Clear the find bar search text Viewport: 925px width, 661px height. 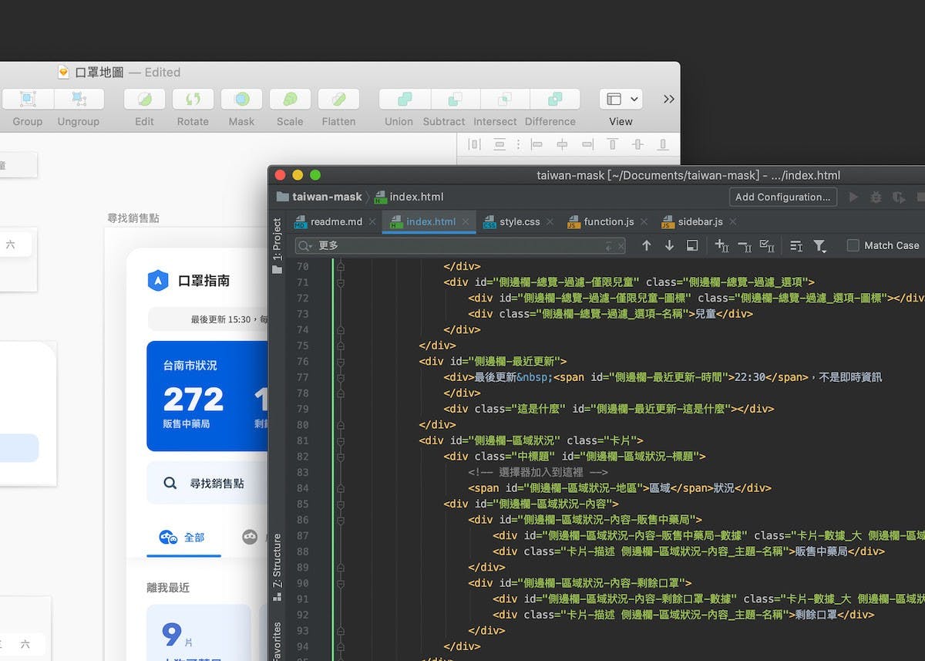(x=621, y=246)
